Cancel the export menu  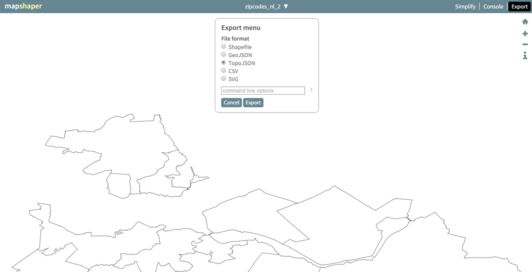[x=232, y=103]
